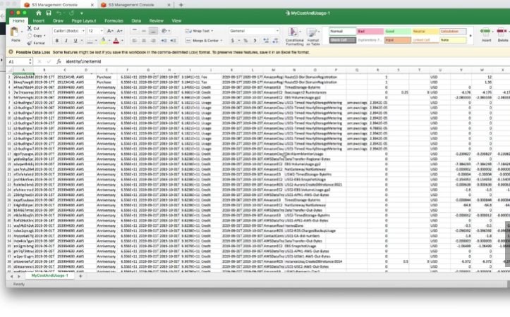The height and width of the screenshot is (317, 510).
Task: Apply red font color
Action: pos(116,41)
